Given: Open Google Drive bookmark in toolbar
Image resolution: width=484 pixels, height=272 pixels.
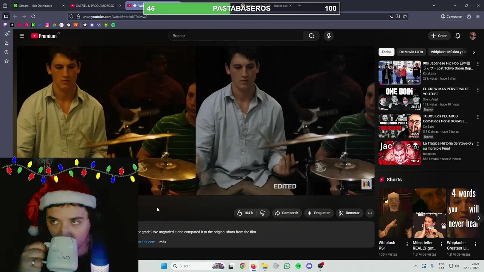Looking at the screenshot, I should (54, 25).
